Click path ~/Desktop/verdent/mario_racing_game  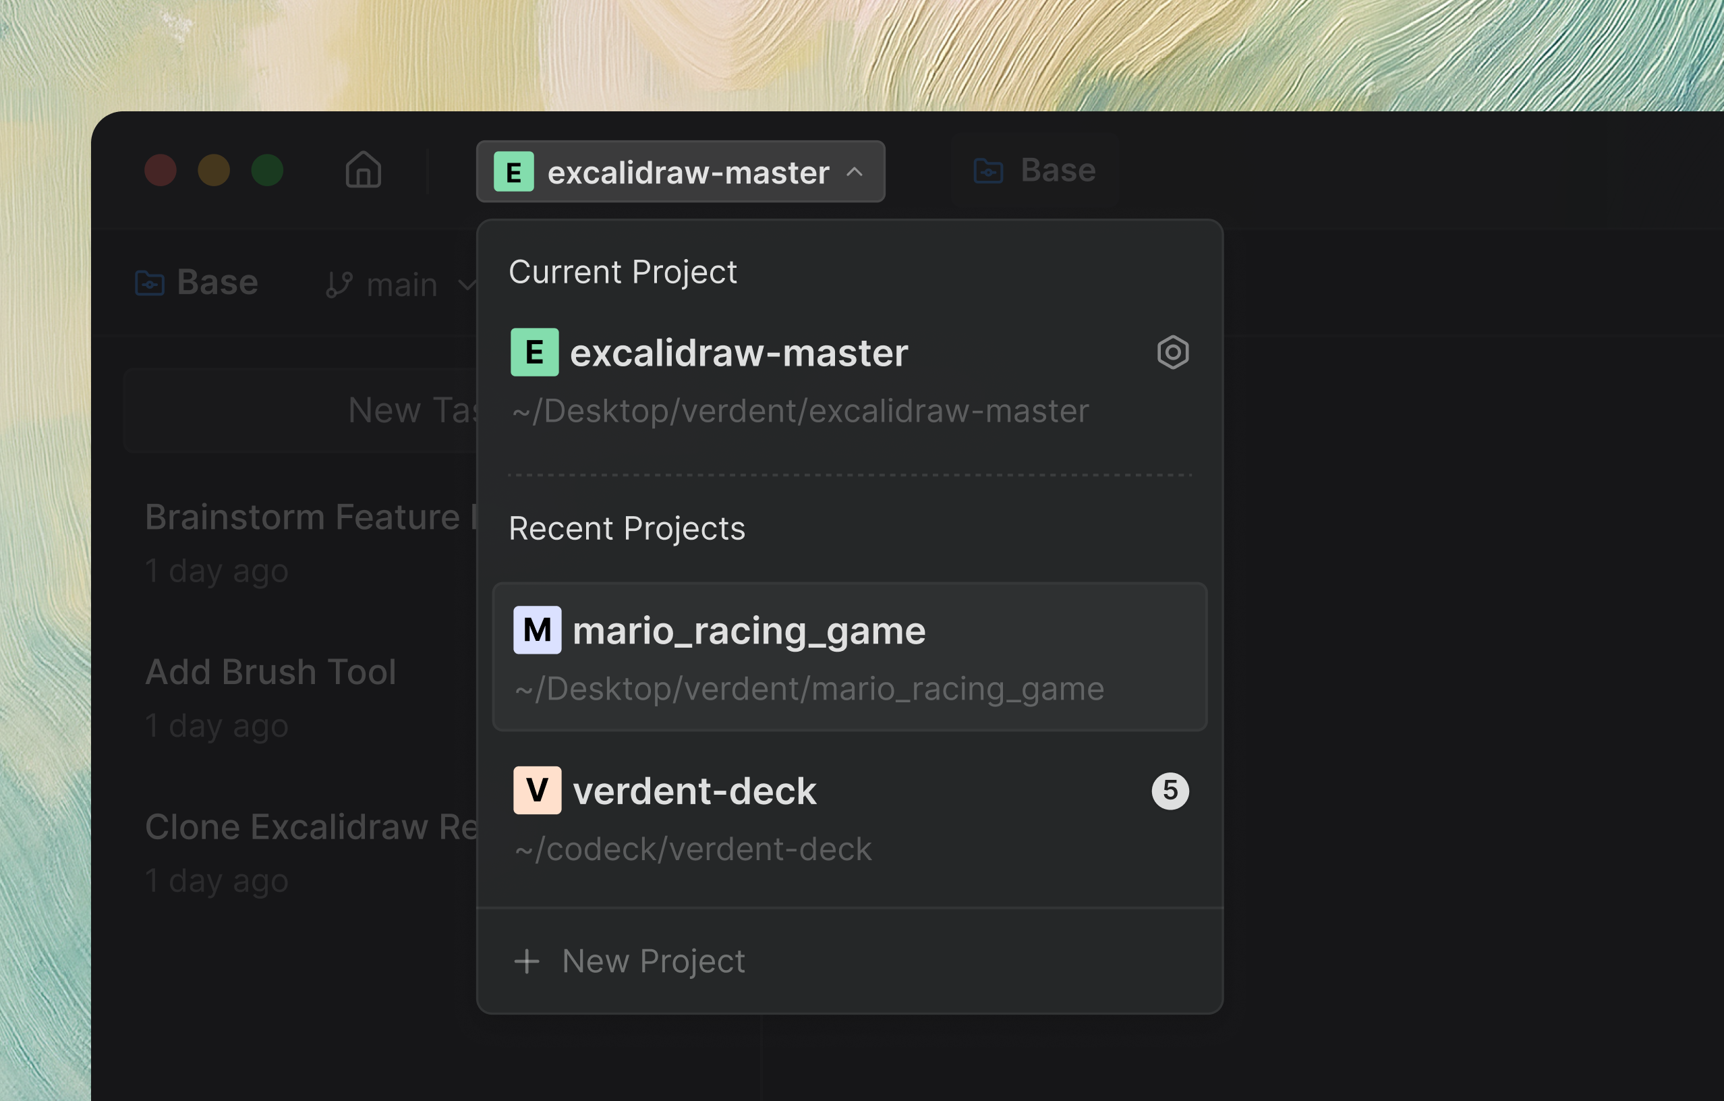coord(809,689)
